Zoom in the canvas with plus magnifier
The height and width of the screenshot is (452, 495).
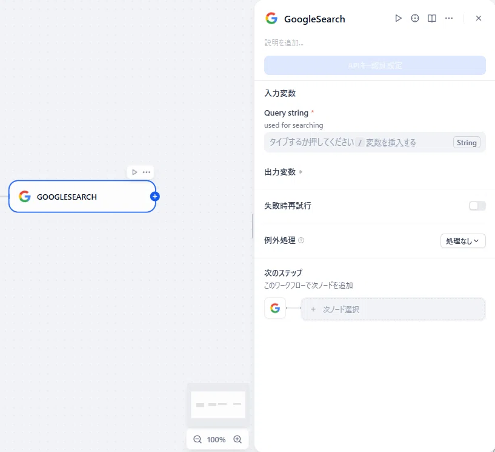point(238,439)
